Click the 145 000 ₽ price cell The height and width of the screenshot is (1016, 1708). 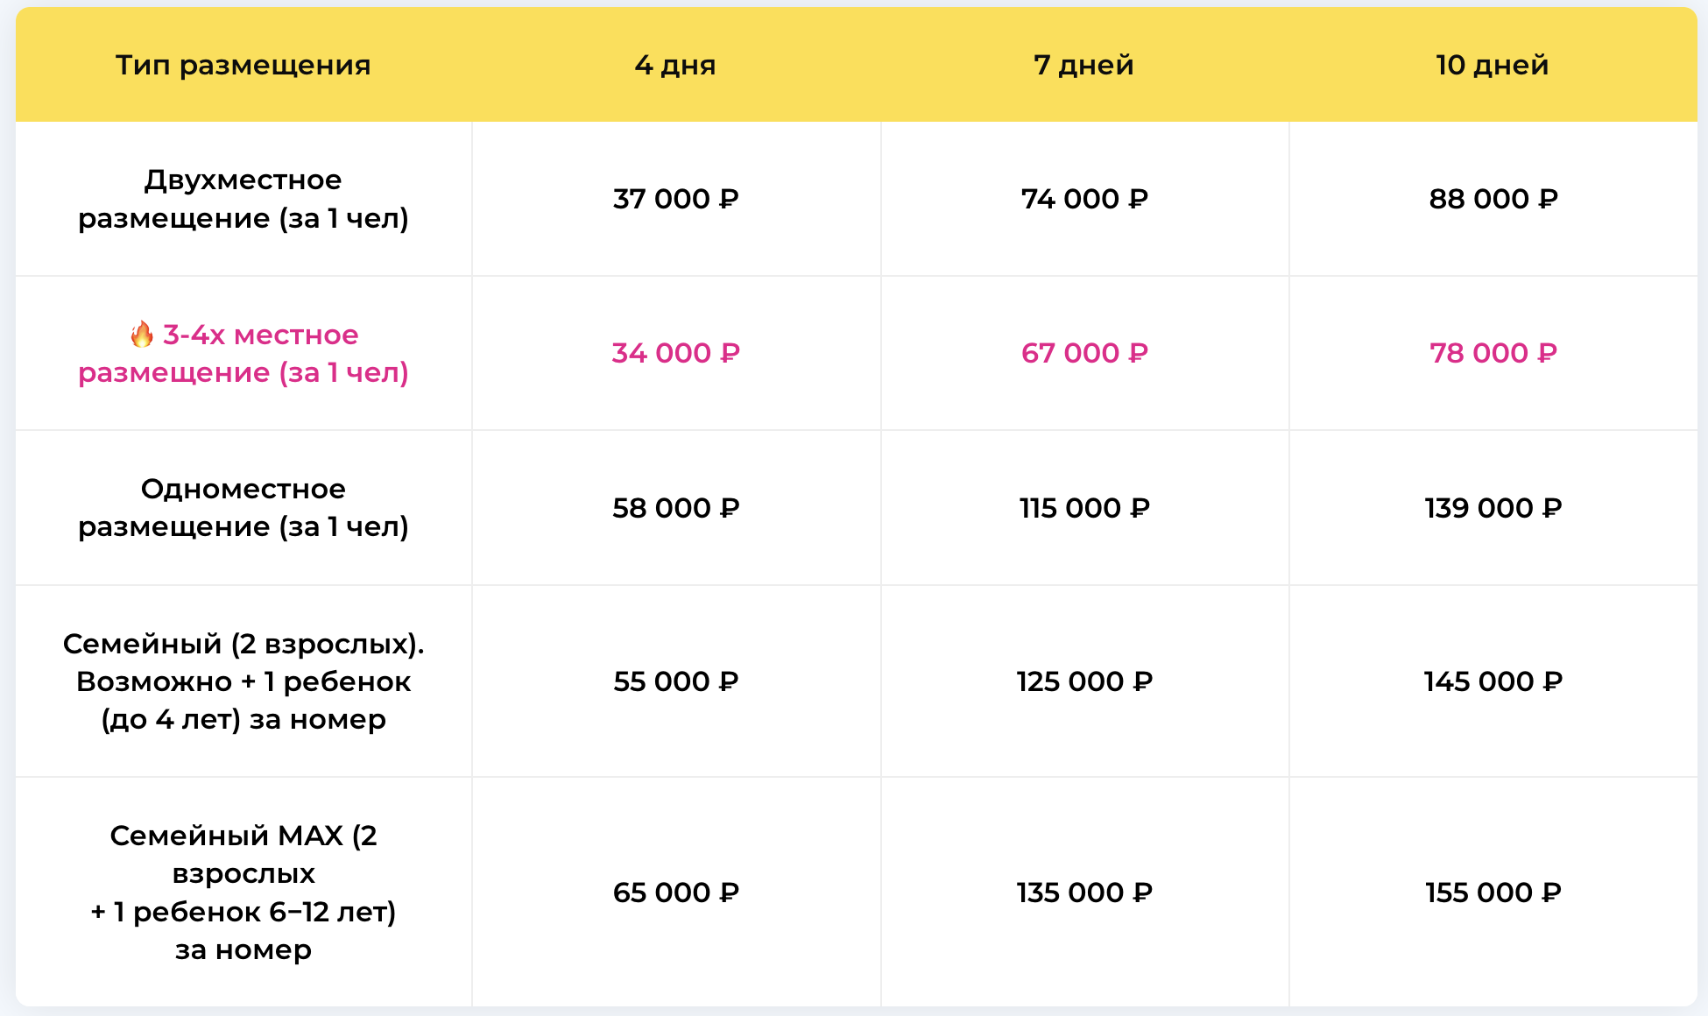(x=1493, y=681)
